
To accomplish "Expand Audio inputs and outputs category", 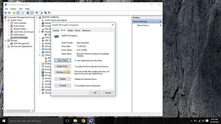I will tap(40, 20).
